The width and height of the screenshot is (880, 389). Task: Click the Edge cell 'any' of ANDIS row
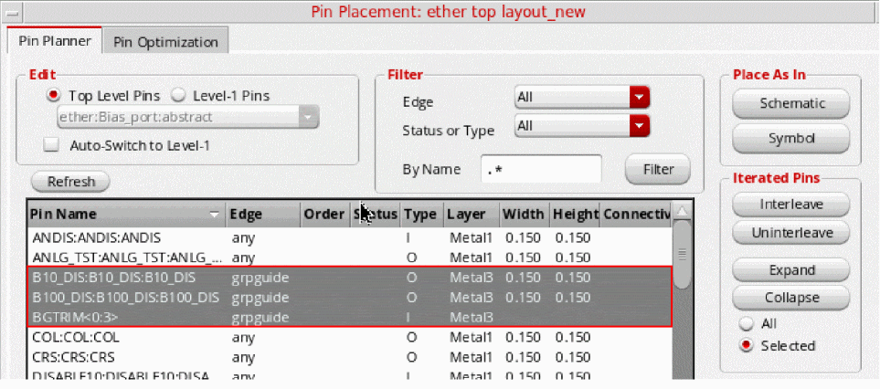243,237
